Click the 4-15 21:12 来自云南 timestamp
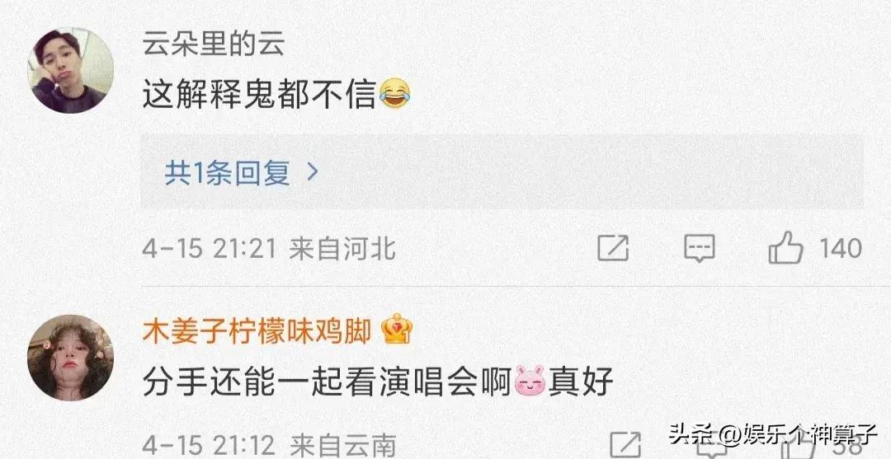 point(269,446)
